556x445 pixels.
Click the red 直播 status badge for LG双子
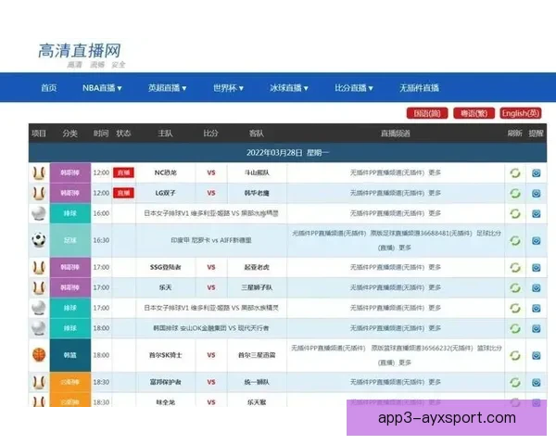pyautogui.click(x=123, y=193)
